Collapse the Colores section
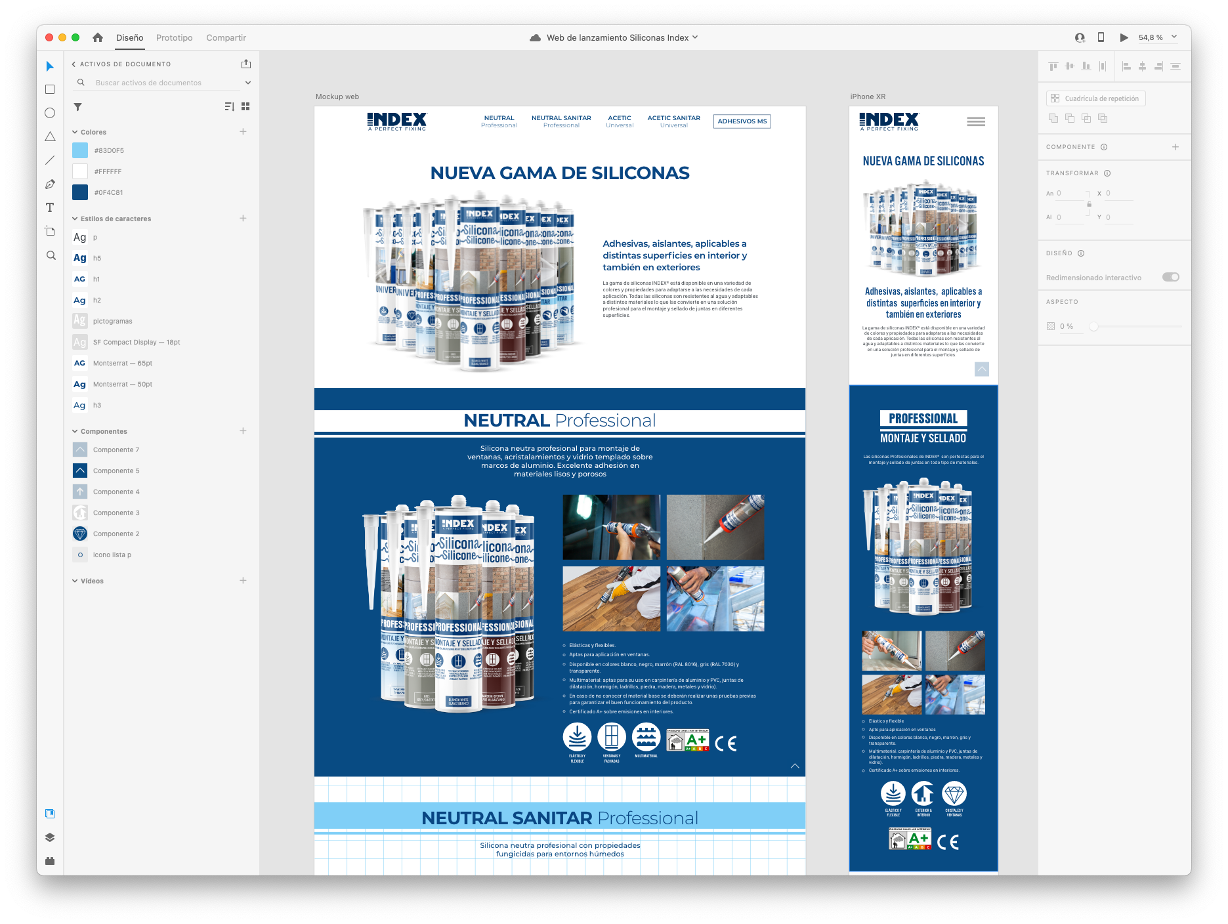The width and height of the screenshot is (1228, 924). pos(75,132)
